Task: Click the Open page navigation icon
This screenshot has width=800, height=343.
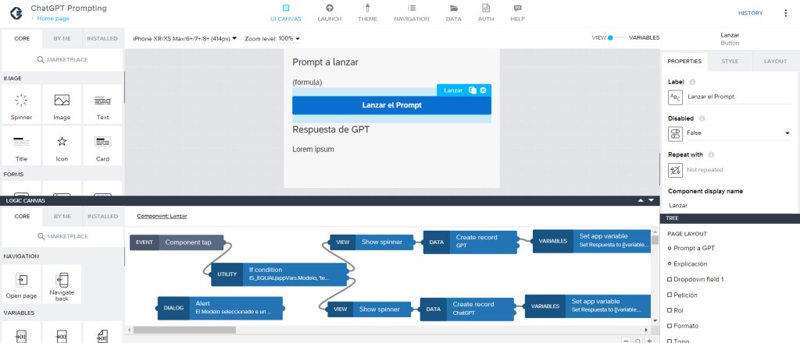Action: [x=21, y=285]
